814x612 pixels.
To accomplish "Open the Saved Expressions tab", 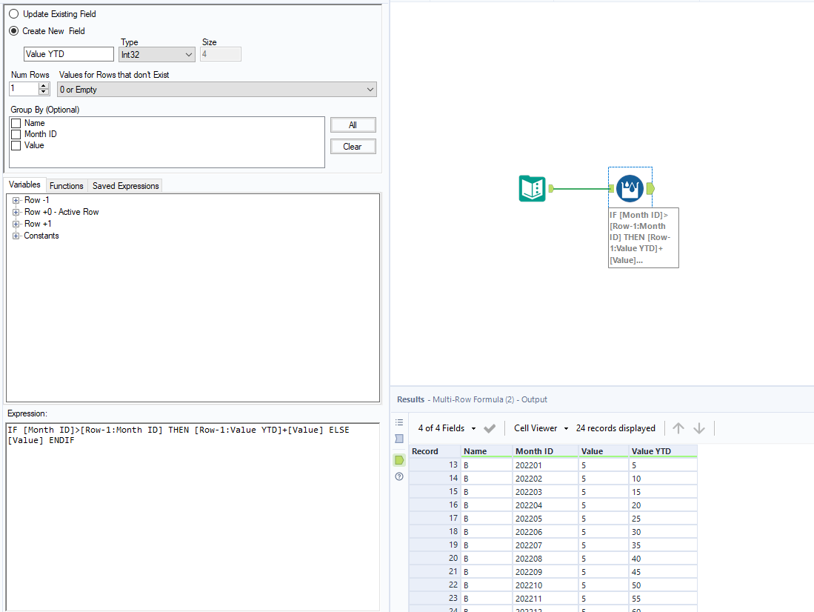I will tap(124, 185).
